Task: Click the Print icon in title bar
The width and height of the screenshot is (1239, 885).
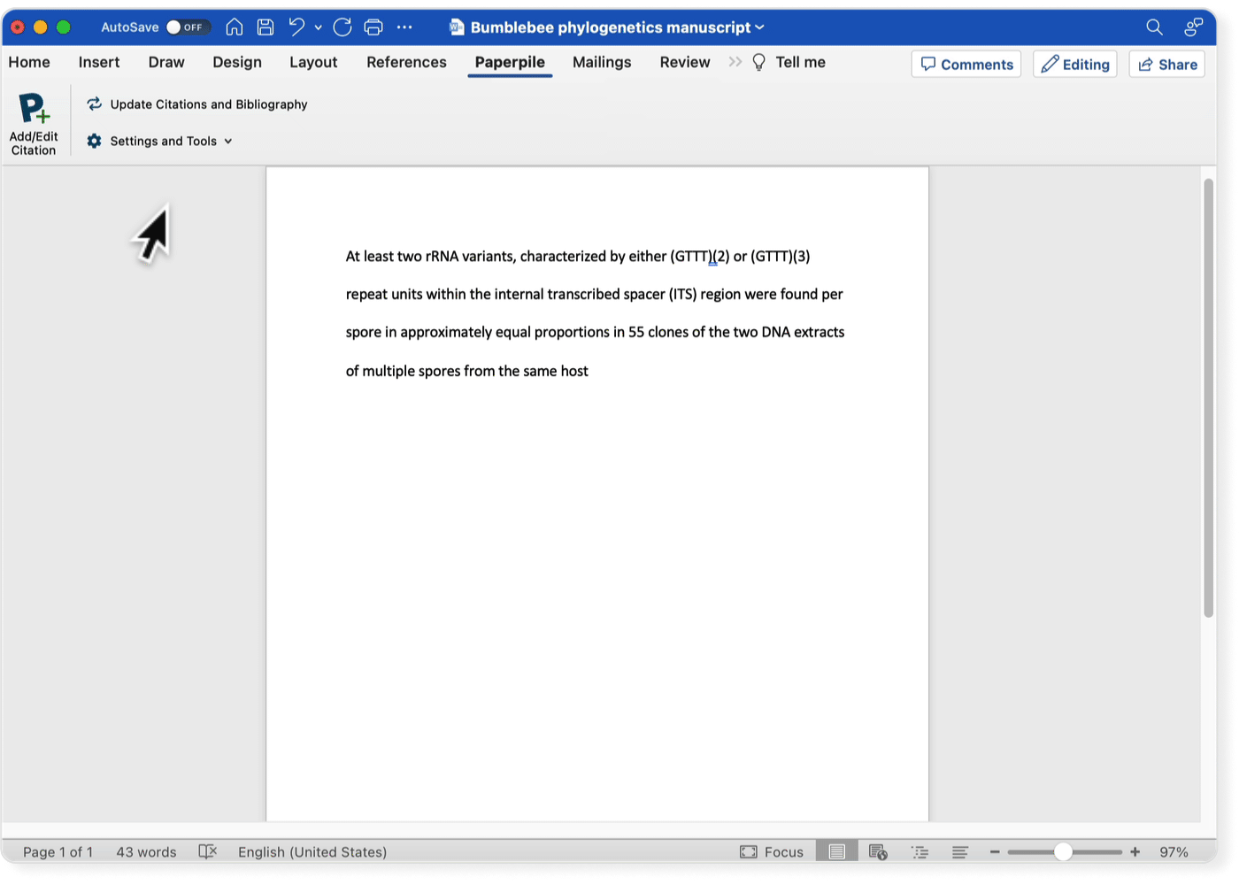Action: [x=373, y=27]
